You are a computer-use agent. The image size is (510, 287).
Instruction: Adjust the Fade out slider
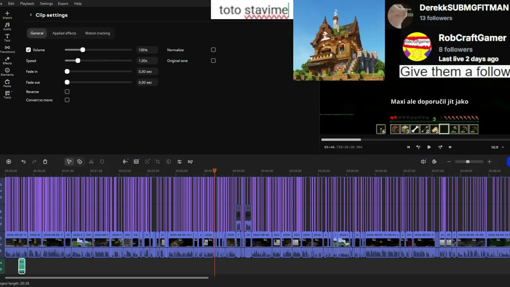pyautogui.click(x=98, y=82)
